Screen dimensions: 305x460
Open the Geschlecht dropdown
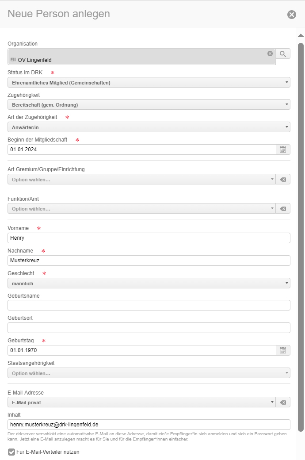149,284
